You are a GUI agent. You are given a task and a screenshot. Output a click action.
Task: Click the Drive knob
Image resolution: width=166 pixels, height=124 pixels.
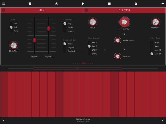pyautogui.click(x=93, y=22)
